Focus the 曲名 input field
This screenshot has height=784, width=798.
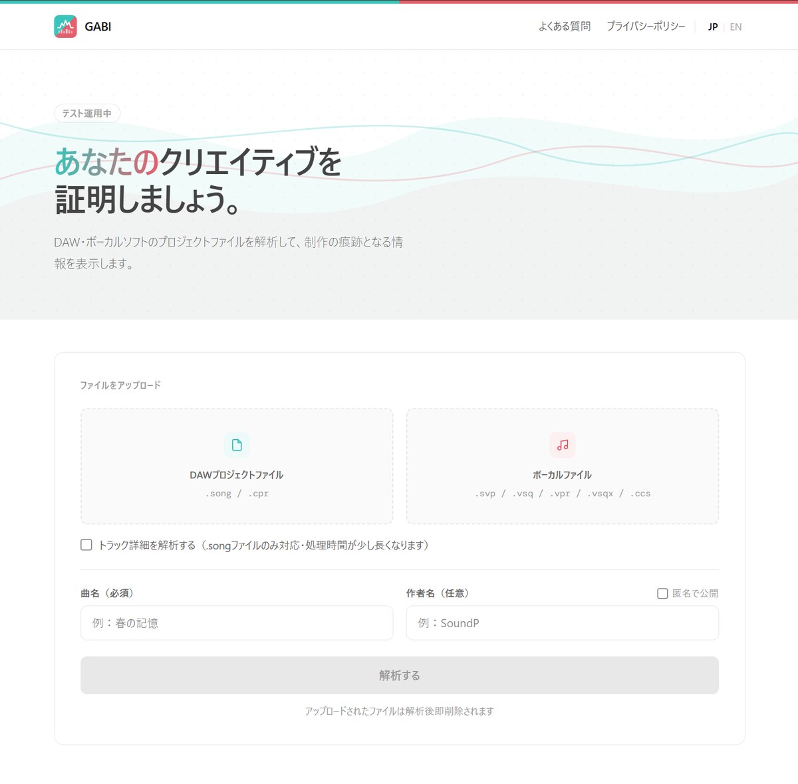[237, 623]
